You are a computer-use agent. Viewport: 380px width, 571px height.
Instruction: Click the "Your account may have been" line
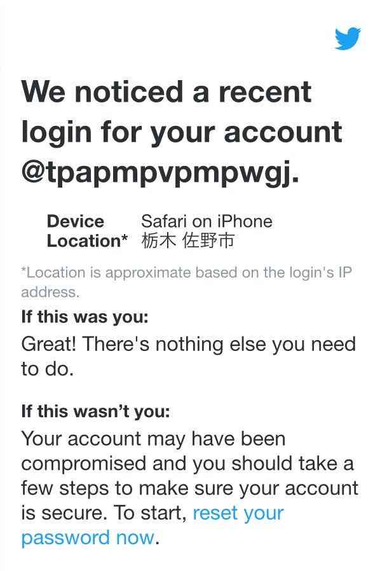coord(153,439)
